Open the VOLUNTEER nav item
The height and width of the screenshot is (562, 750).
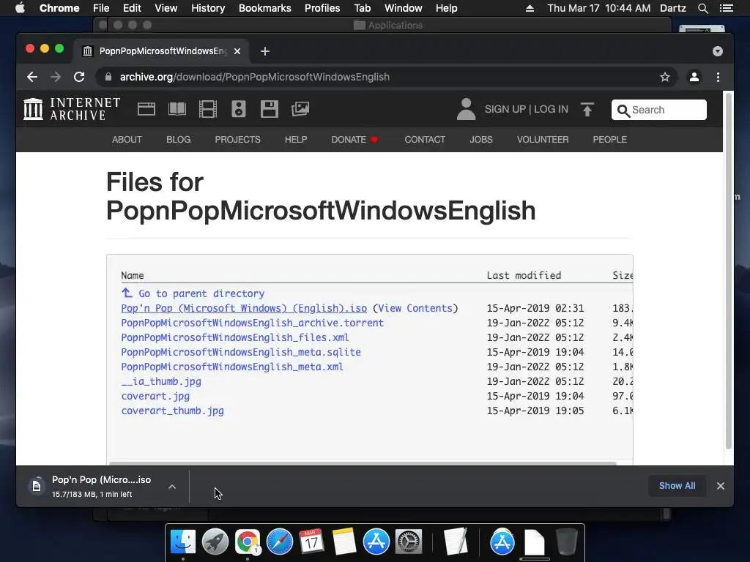click(543, 140)
